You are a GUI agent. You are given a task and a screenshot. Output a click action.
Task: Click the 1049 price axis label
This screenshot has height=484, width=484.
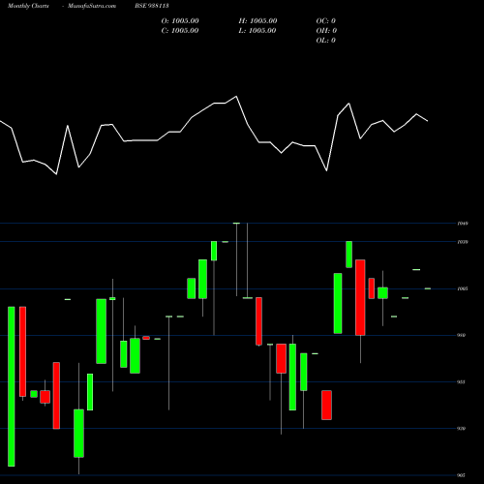463,224
